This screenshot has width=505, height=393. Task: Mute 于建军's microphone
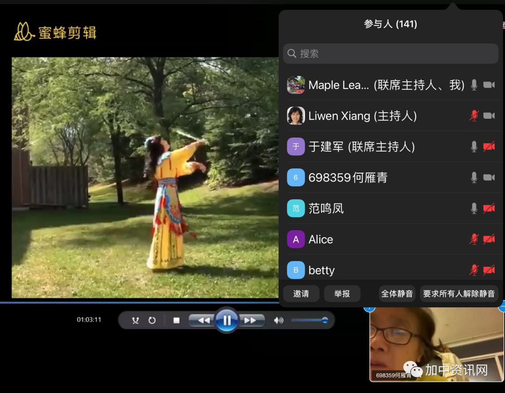click(x=474, y=146)
